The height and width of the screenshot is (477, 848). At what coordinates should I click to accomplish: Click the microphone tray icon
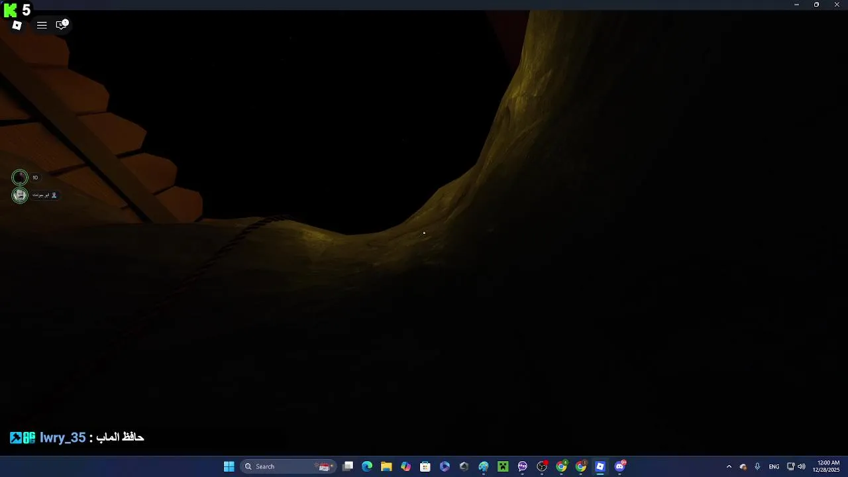pyautogui.click(x=757, y=466)
